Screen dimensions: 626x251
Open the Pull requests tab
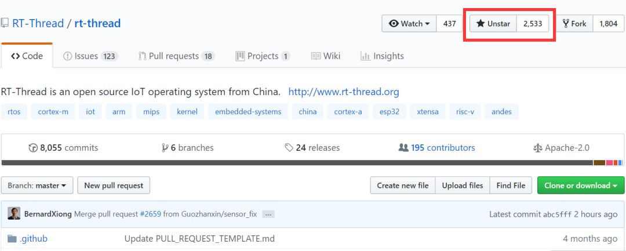point(176,56)
